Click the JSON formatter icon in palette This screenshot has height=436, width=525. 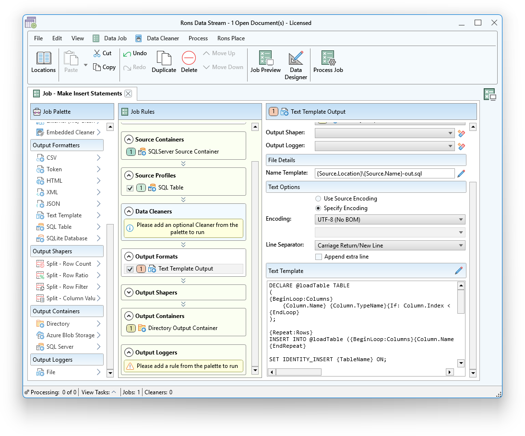click(40, 204)
